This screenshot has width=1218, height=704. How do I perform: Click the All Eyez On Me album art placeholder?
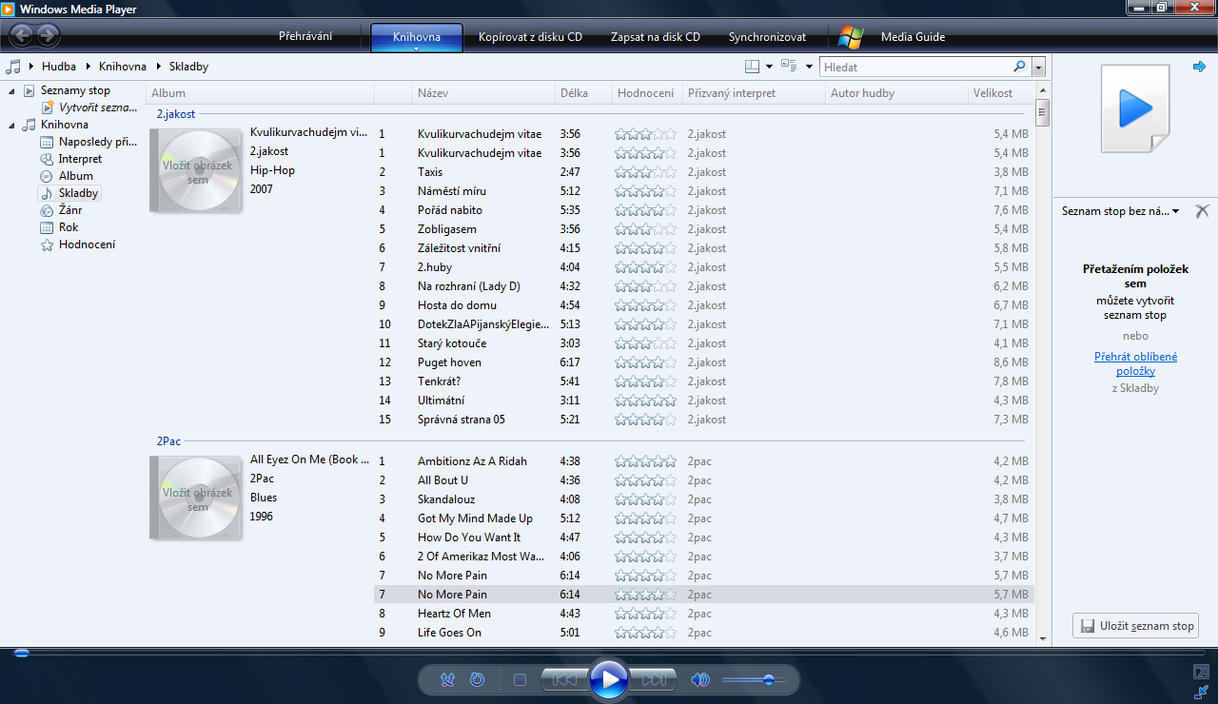[x=197, y=499]
